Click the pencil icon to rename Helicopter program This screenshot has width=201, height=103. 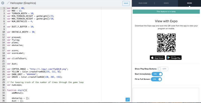click(x=8, y=3)
